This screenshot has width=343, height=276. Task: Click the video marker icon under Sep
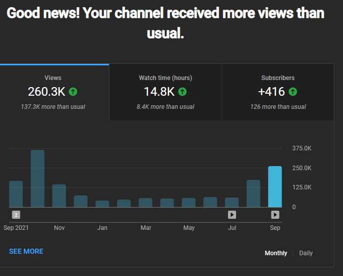click(275, 215)
